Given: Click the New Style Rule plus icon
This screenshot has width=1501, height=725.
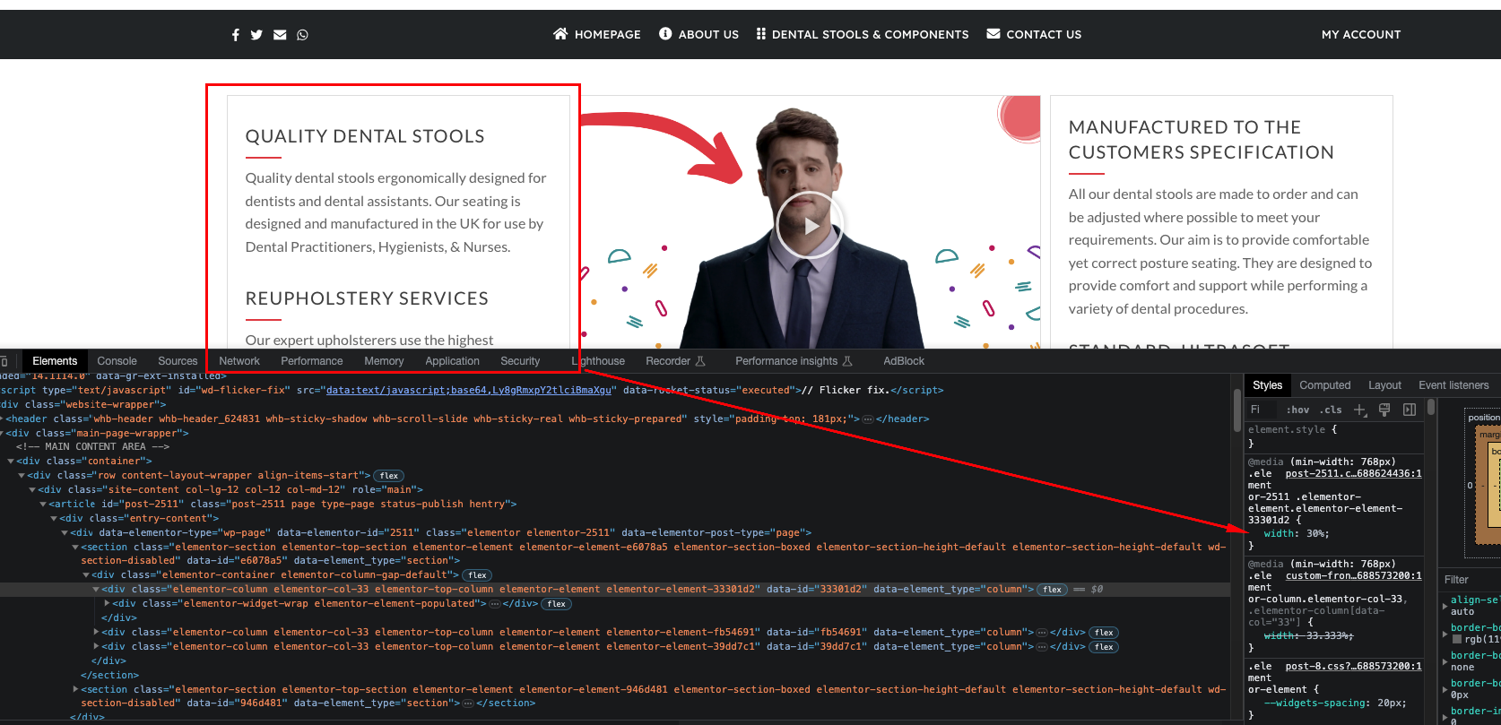Looking at the screenshot, I should click(1360, 410).
